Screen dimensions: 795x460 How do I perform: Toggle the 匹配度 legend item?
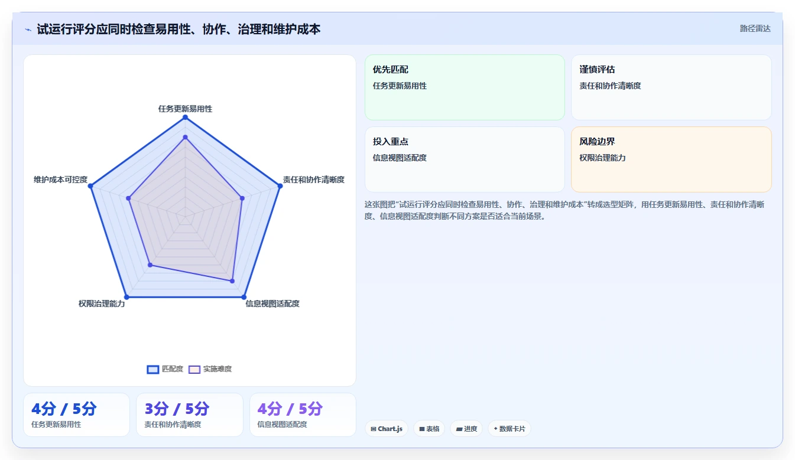[x=165, y=369]
